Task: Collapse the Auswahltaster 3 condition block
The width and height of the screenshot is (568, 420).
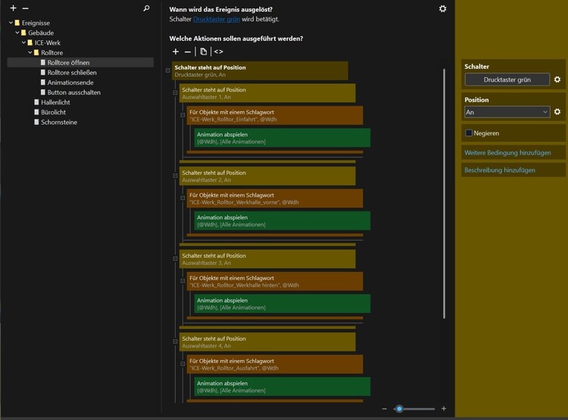Action: 176,259
